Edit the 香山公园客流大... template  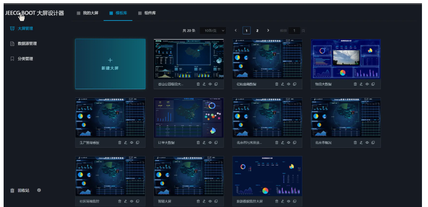point(204,84)
